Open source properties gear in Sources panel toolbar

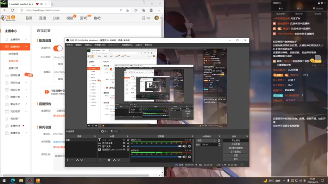pyautogui.click(x=109, y=160)
